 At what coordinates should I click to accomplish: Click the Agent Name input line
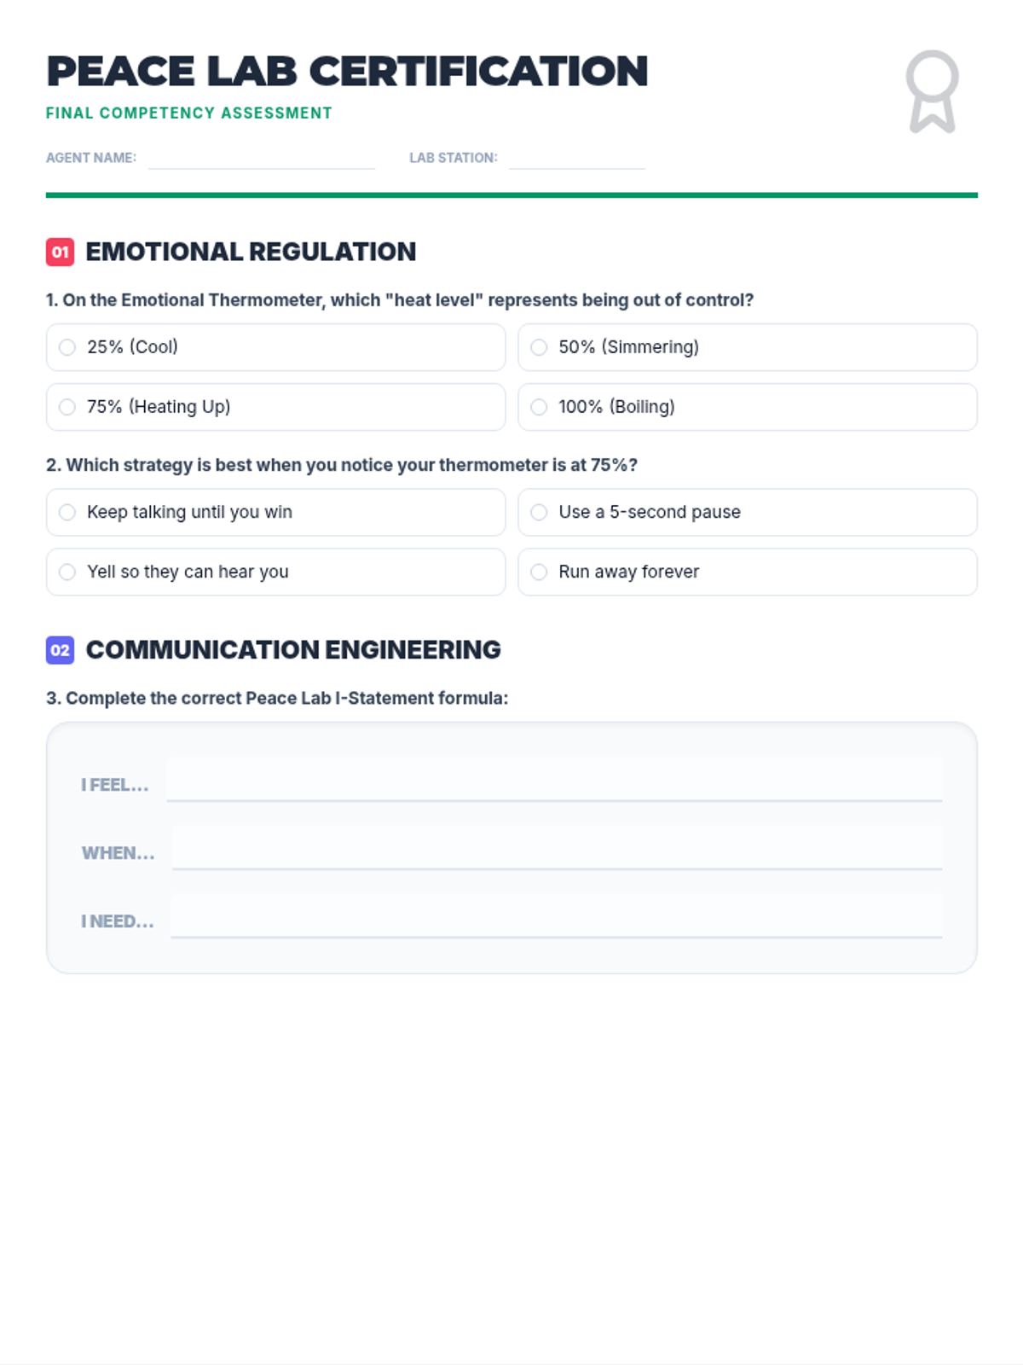tap(261, 158)
